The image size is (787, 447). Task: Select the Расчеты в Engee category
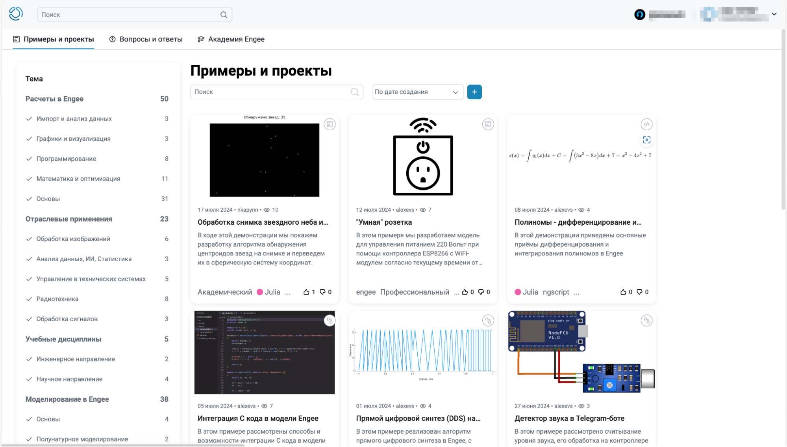(97, 99)
